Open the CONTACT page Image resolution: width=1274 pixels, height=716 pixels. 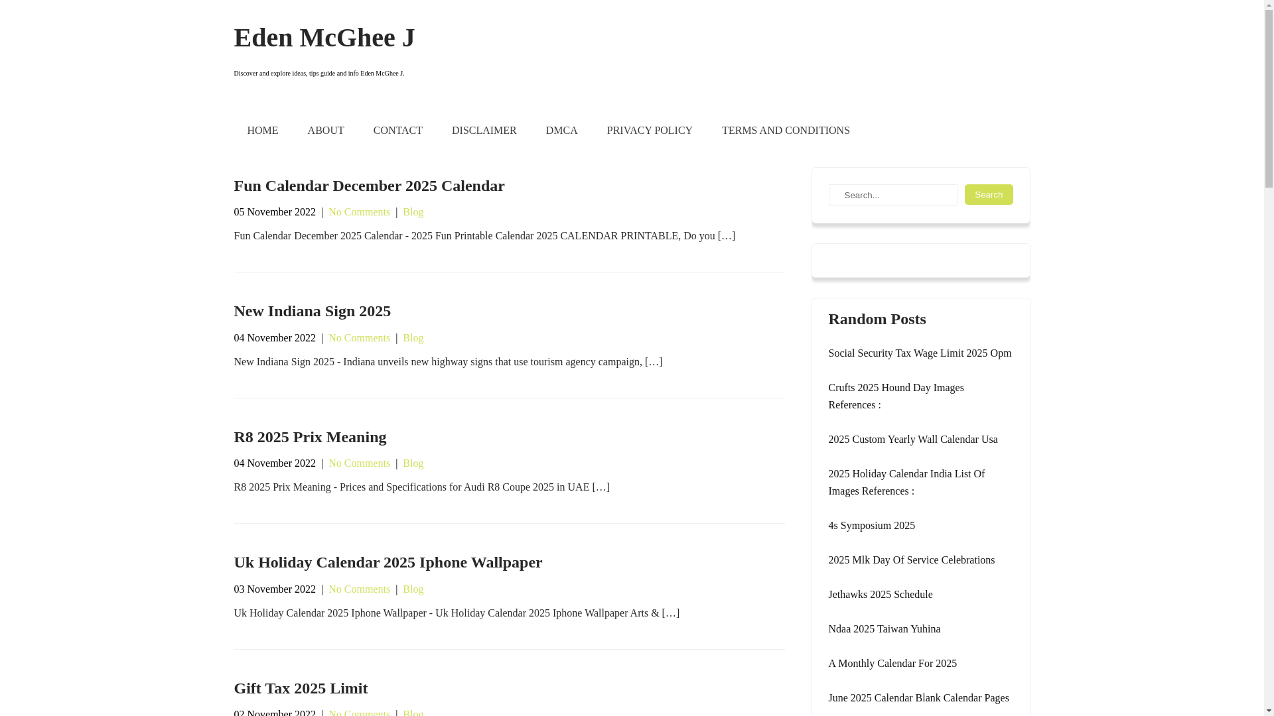click(x=397, y=131)
